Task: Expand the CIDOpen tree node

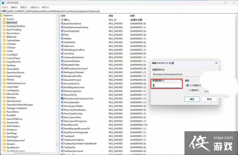Action: pos(1,44)
